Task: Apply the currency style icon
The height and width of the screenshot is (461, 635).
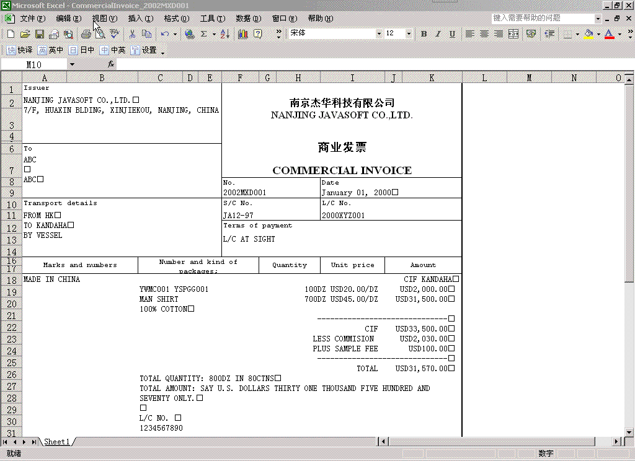Action: (531, 34)
